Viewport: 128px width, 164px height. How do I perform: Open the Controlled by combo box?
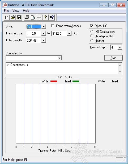click(x=34, y=58)
